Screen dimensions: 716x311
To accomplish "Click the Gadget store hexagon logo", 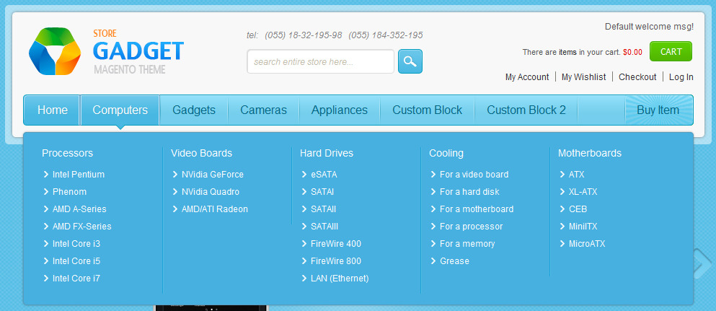I will pos(55,51).
